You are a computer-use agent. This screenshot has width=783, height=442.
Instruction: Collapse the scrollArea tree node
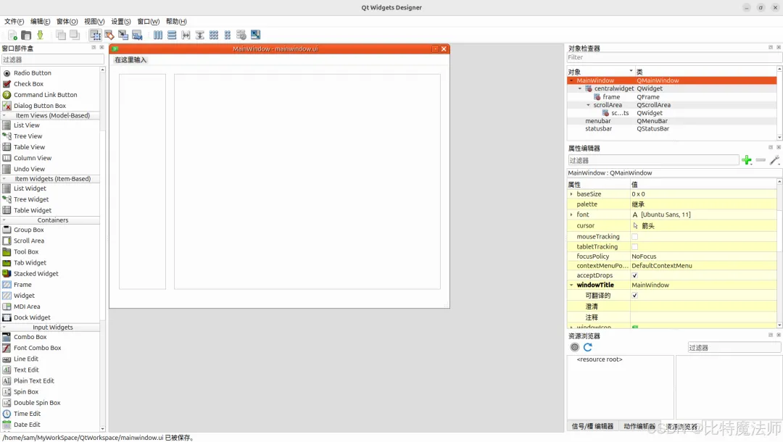pos(588,105)
